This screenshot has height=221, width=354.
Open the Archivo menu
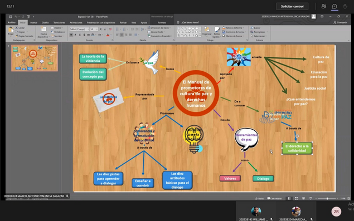tap(12, 23)
